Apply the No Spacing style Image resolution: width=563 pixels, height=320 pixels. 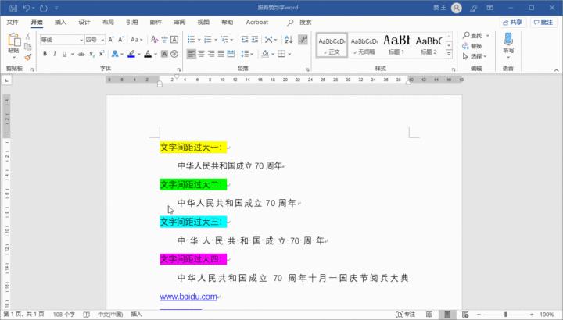(x=364, y=44)
